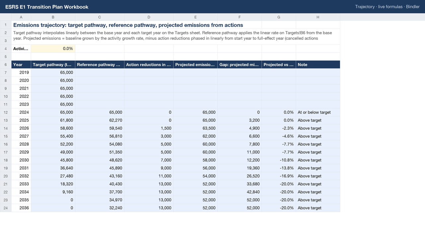
Task: Click the 'Year' column heading cell
Action: tap(21, 64)
